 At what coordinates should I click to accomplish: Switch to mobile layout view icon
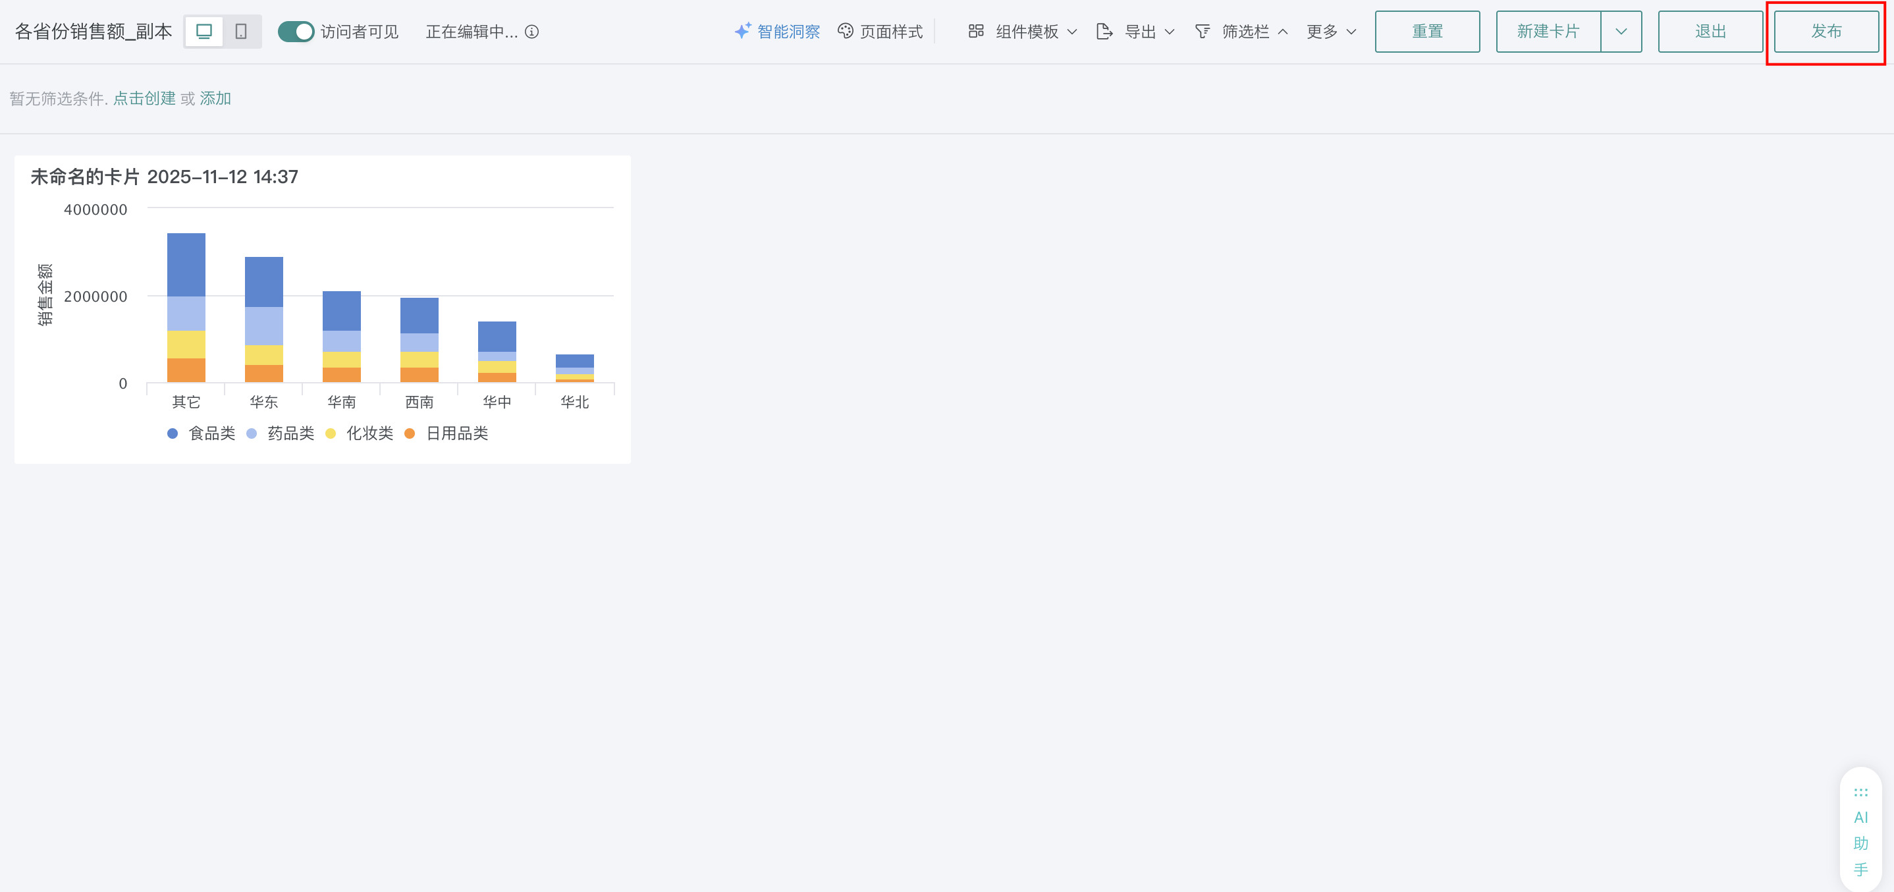(x=241, y=32)
